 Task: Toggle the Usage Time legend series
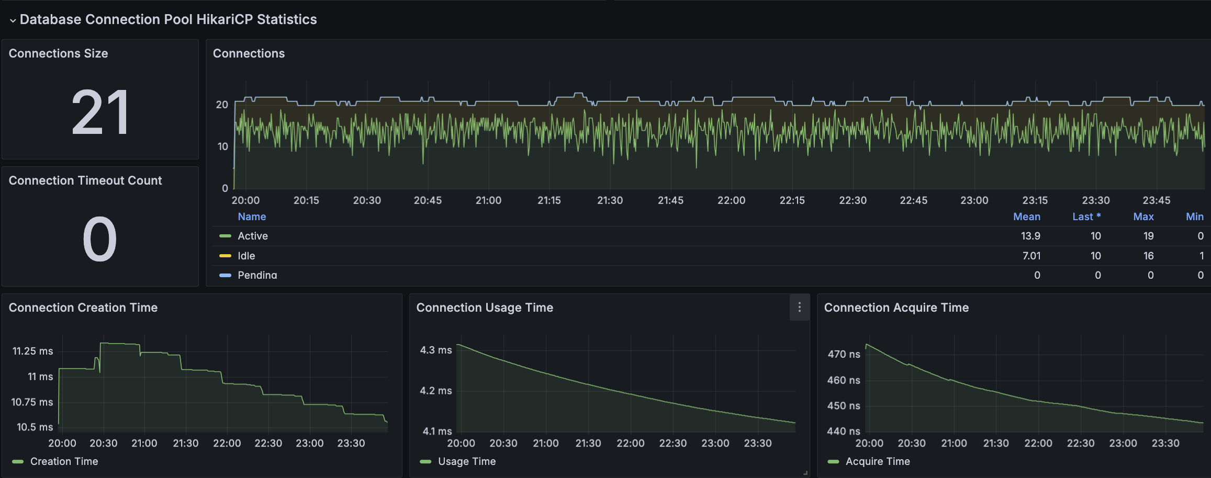tap(467, 461)
